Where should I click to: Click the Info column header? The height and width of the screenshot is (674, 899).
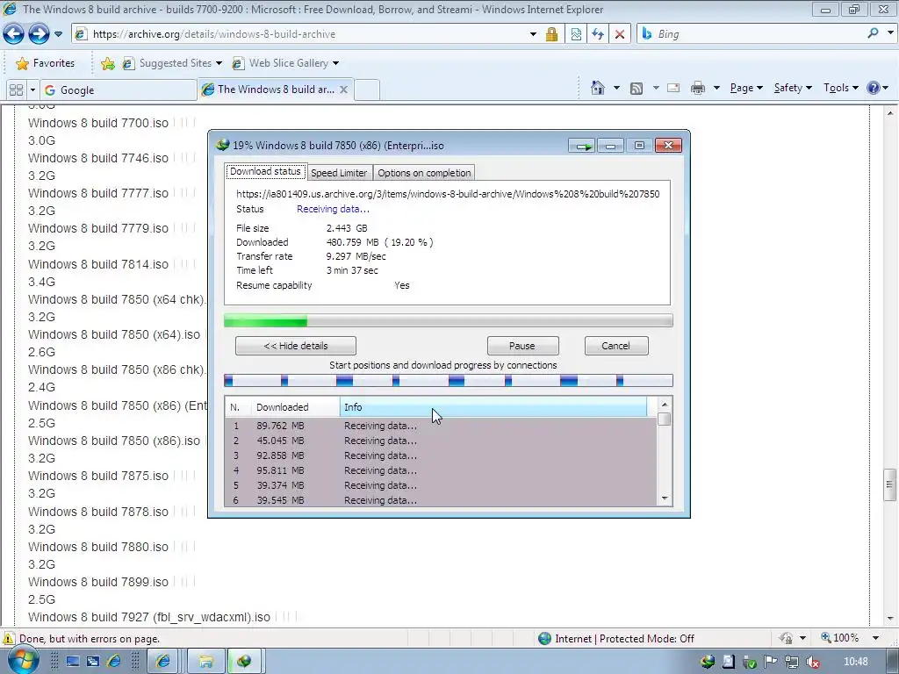(493, 407)
